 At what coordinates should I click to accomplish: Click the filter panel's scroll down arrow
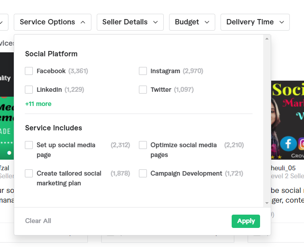(x=267, y=203)
